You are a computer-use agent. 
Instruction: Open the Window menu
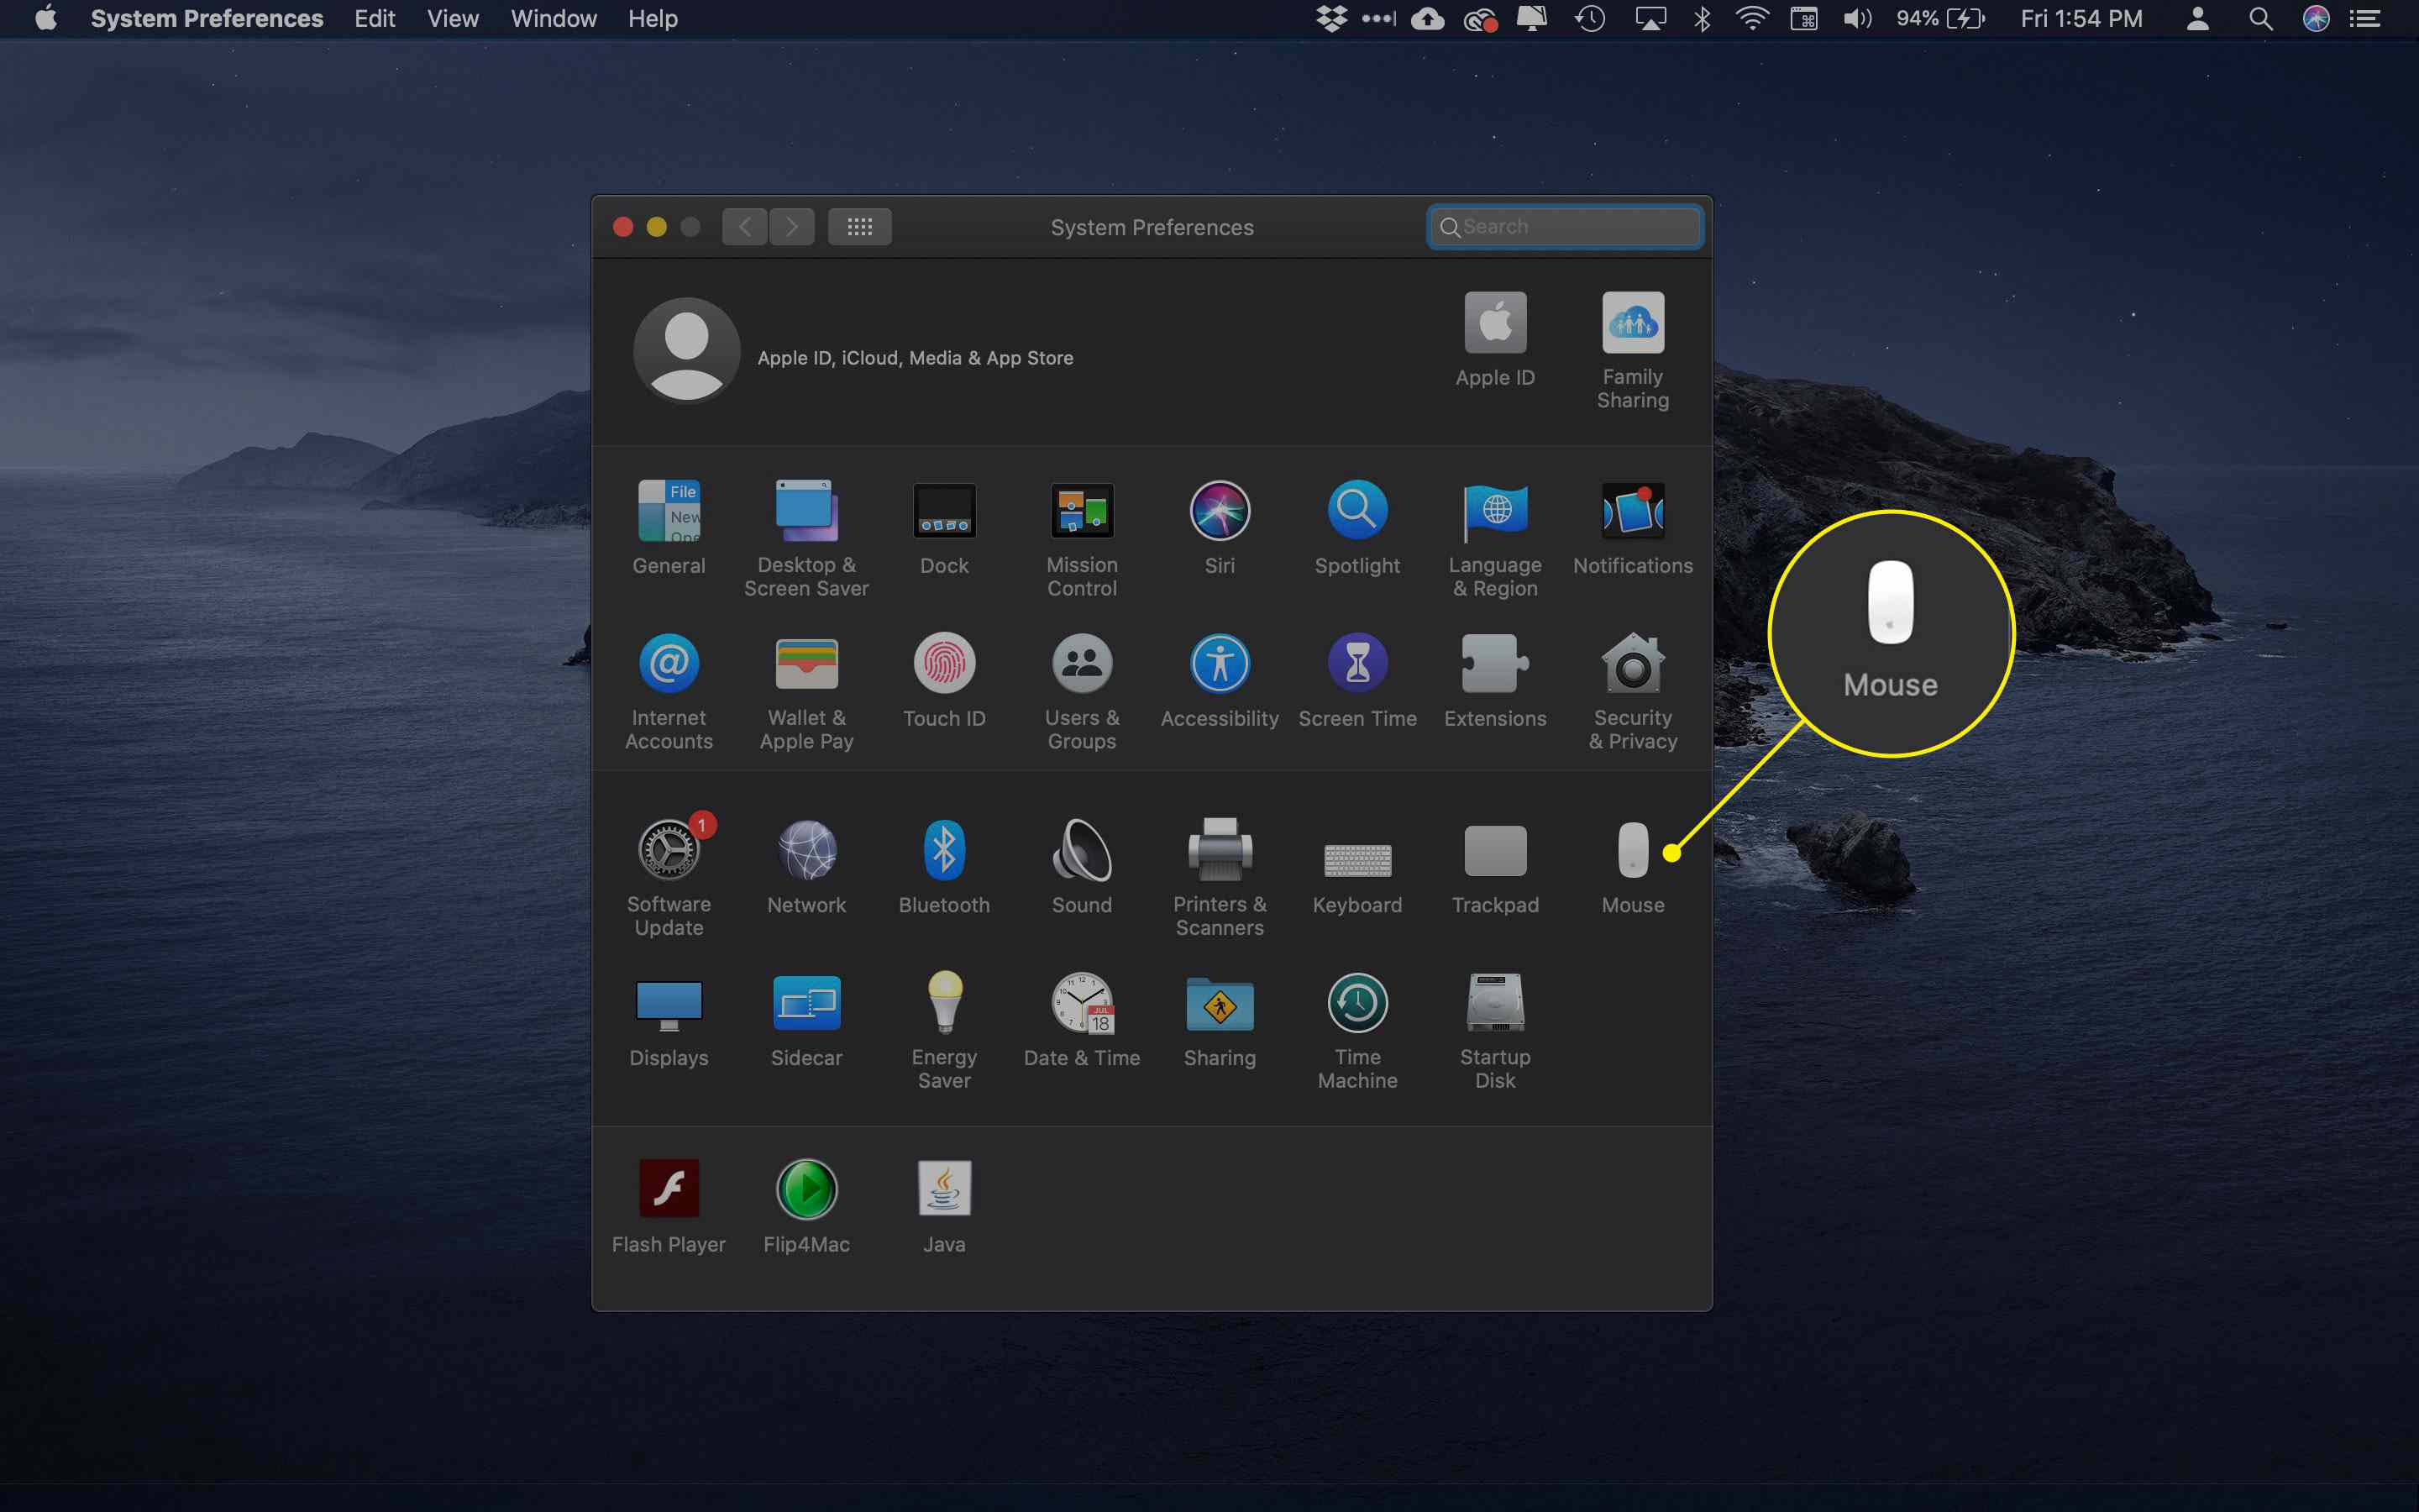pos(554,19)
